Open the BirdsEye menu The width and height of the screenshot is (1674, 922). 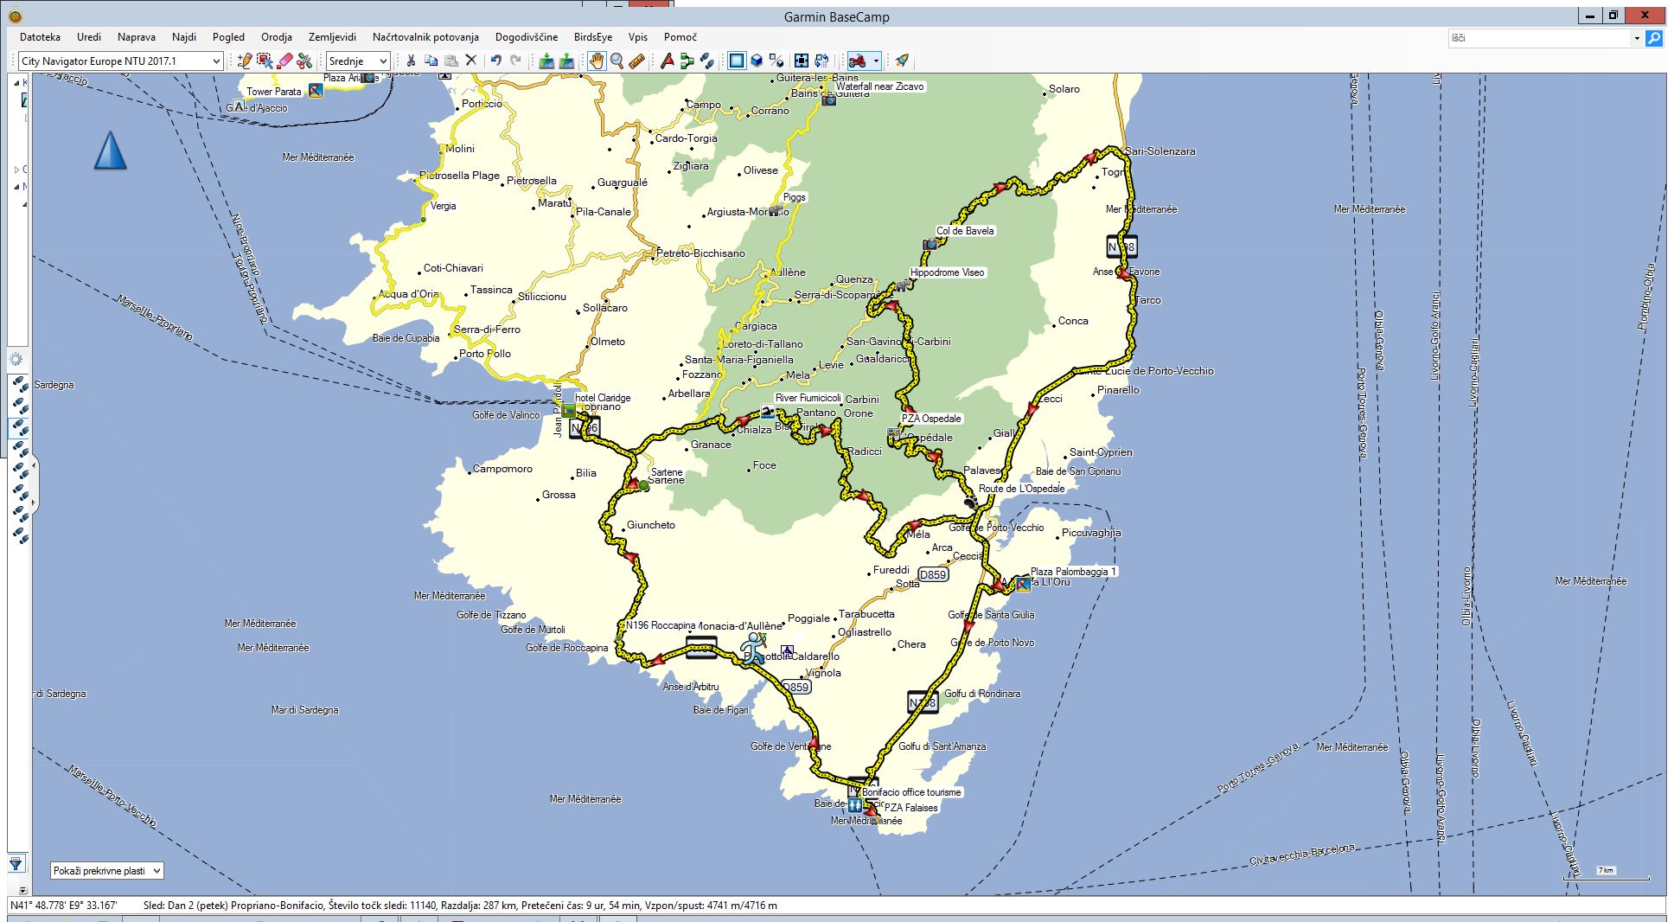point(593,37)
